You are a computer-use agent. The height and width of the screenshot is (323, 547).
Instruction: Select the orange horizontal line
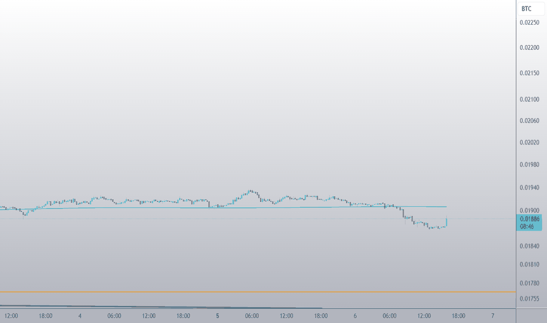coord(258,291)
